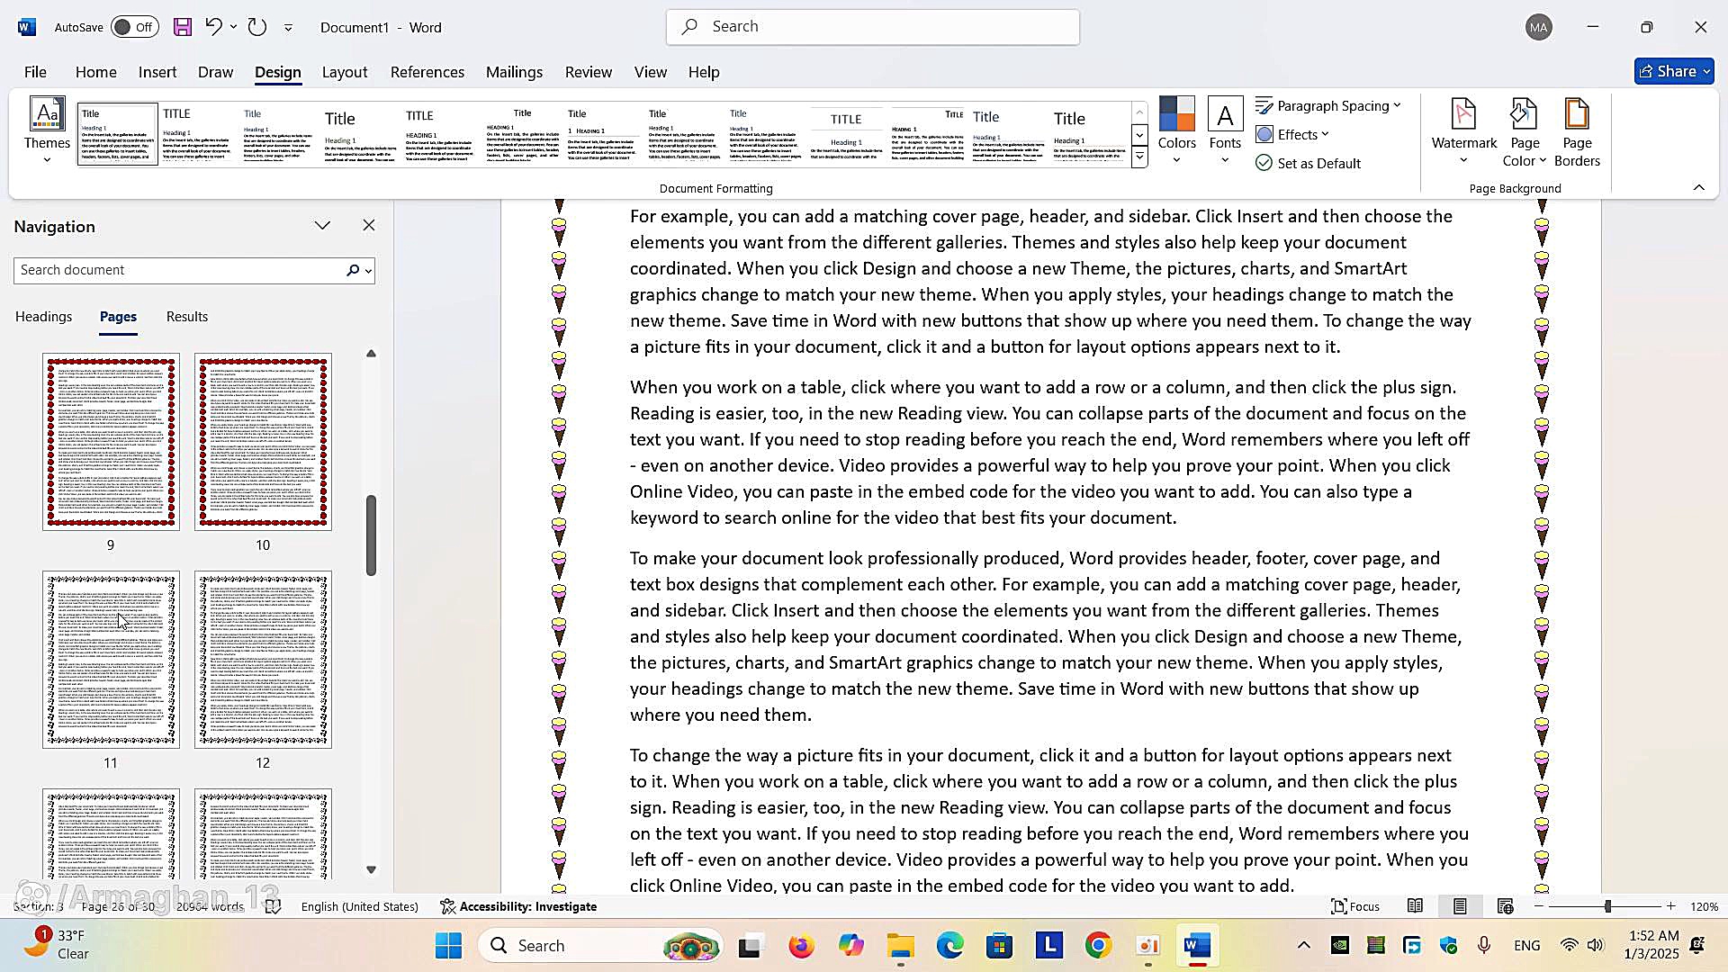Open the Home tab

(x=95, y=72)
